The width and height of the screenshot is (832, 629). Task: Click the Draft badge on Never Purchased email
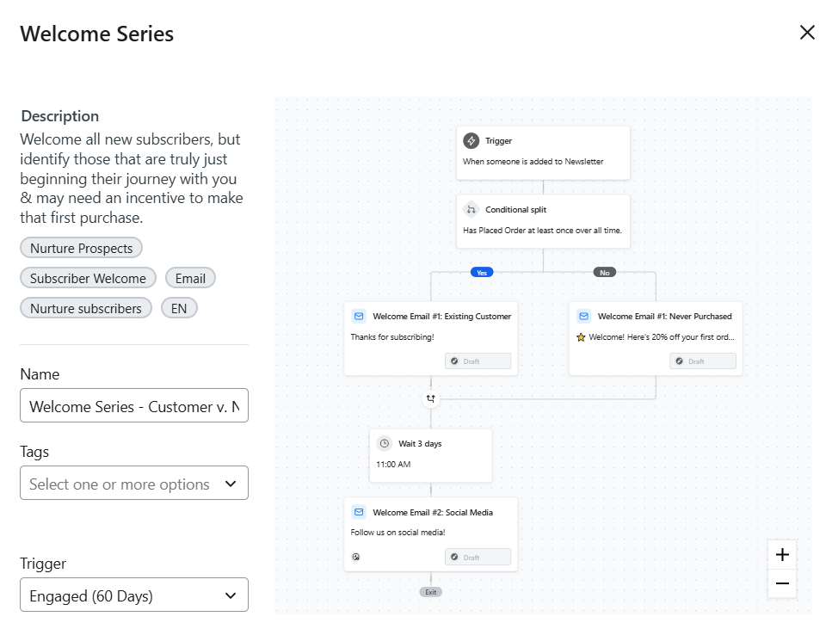703,361
